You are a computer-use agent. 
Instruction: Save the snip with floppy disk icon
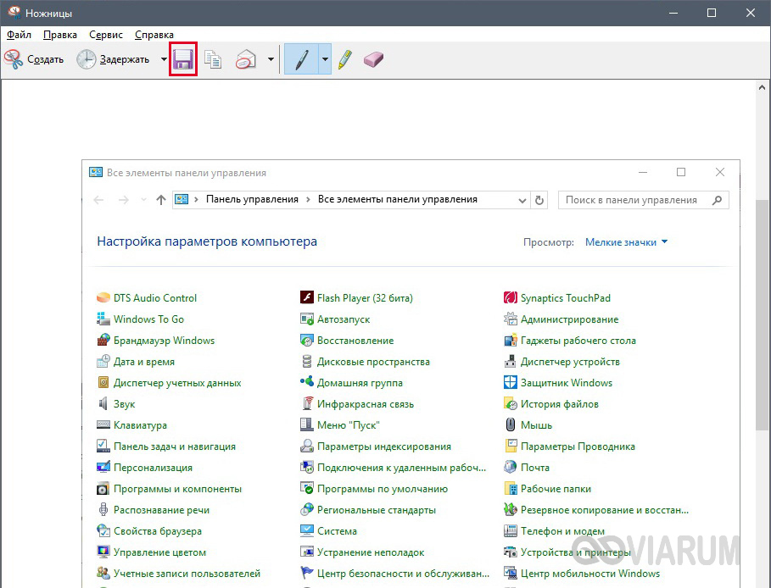(x=183, y=59)
